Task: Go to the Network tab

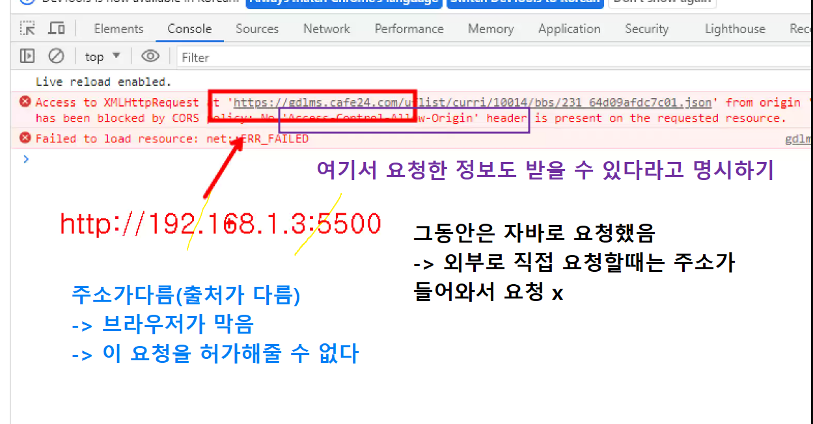Action: (x=327, y=29)
